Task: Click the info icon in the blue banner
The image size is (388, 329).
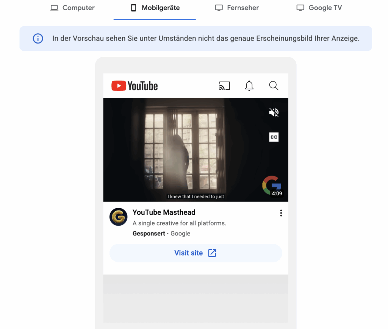Action: (x=37, y=38)
